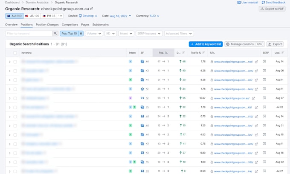Open external link icon for URL ending net/

[x=256, y=62]
